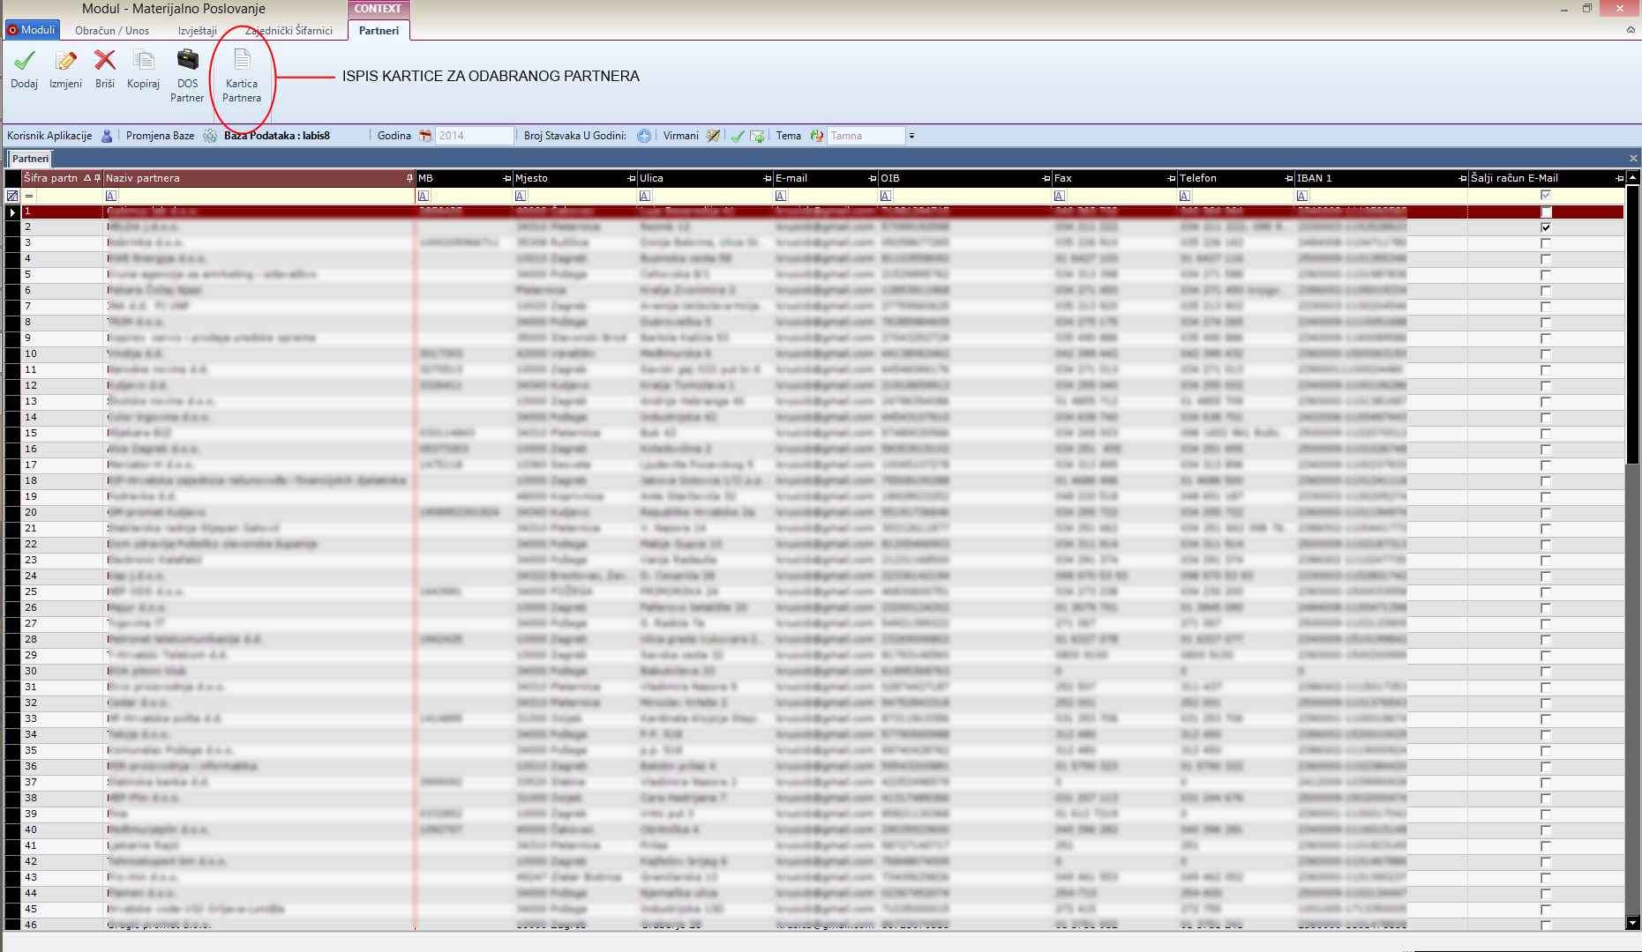Click the Promjena Baze gear icon
The image size is (1642, 952).
[210, 136]
